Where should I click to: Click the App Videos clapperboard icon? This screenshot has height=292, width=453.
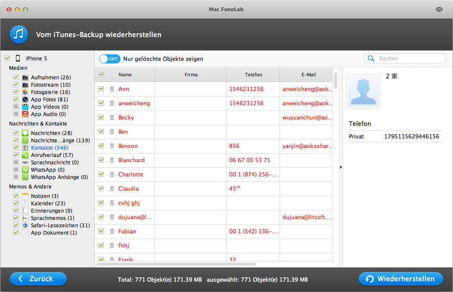25,107
